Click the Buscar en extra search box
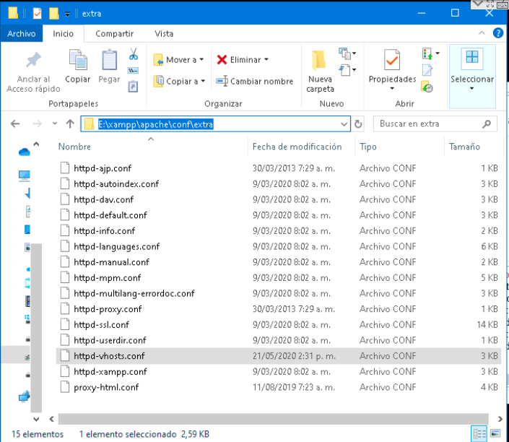The image size is (509, 442). (435, 123)
